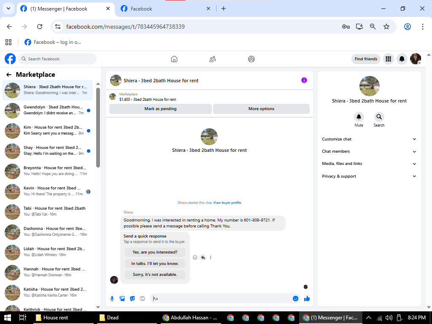Open the Home feed icon
432x324 pixels.
[x=174, y=59]
